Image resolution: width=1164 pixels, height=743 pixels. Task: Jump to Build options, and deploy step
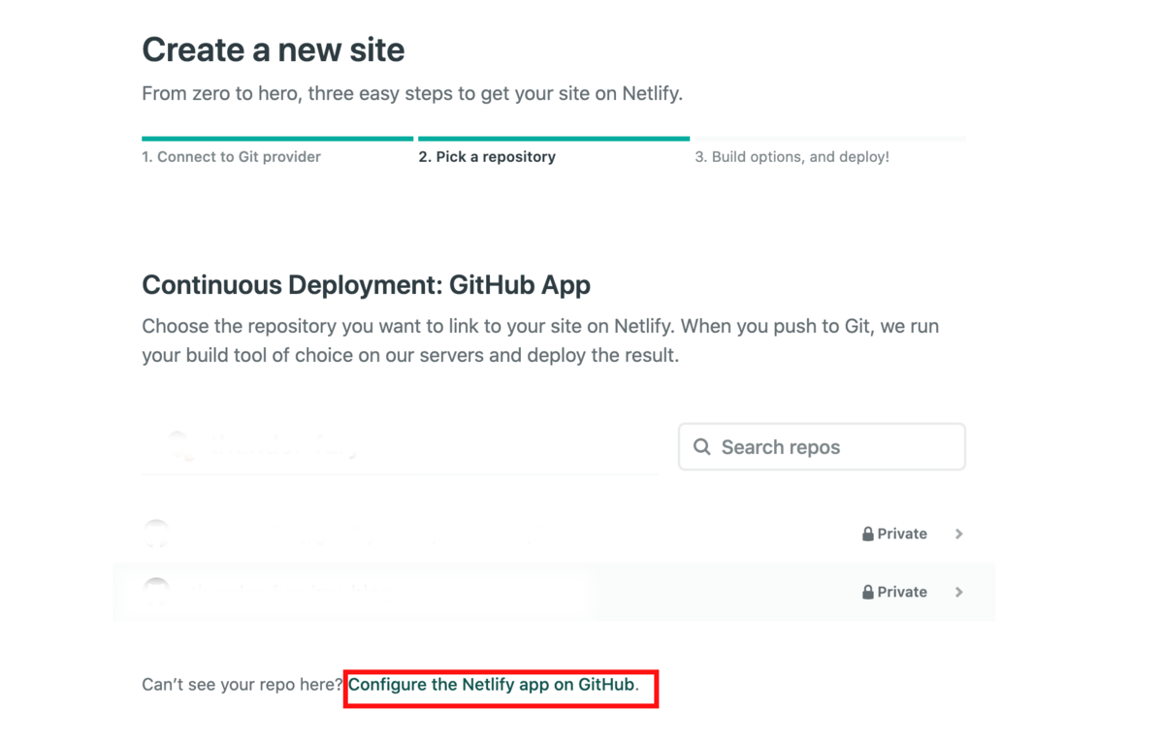pos(792,156)
